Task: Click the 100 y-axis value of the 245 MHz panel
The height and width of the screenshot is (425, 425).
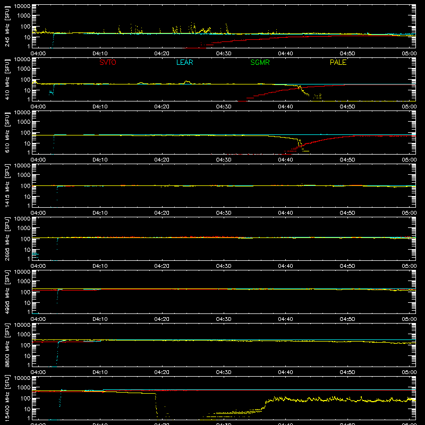Action: 25,27
